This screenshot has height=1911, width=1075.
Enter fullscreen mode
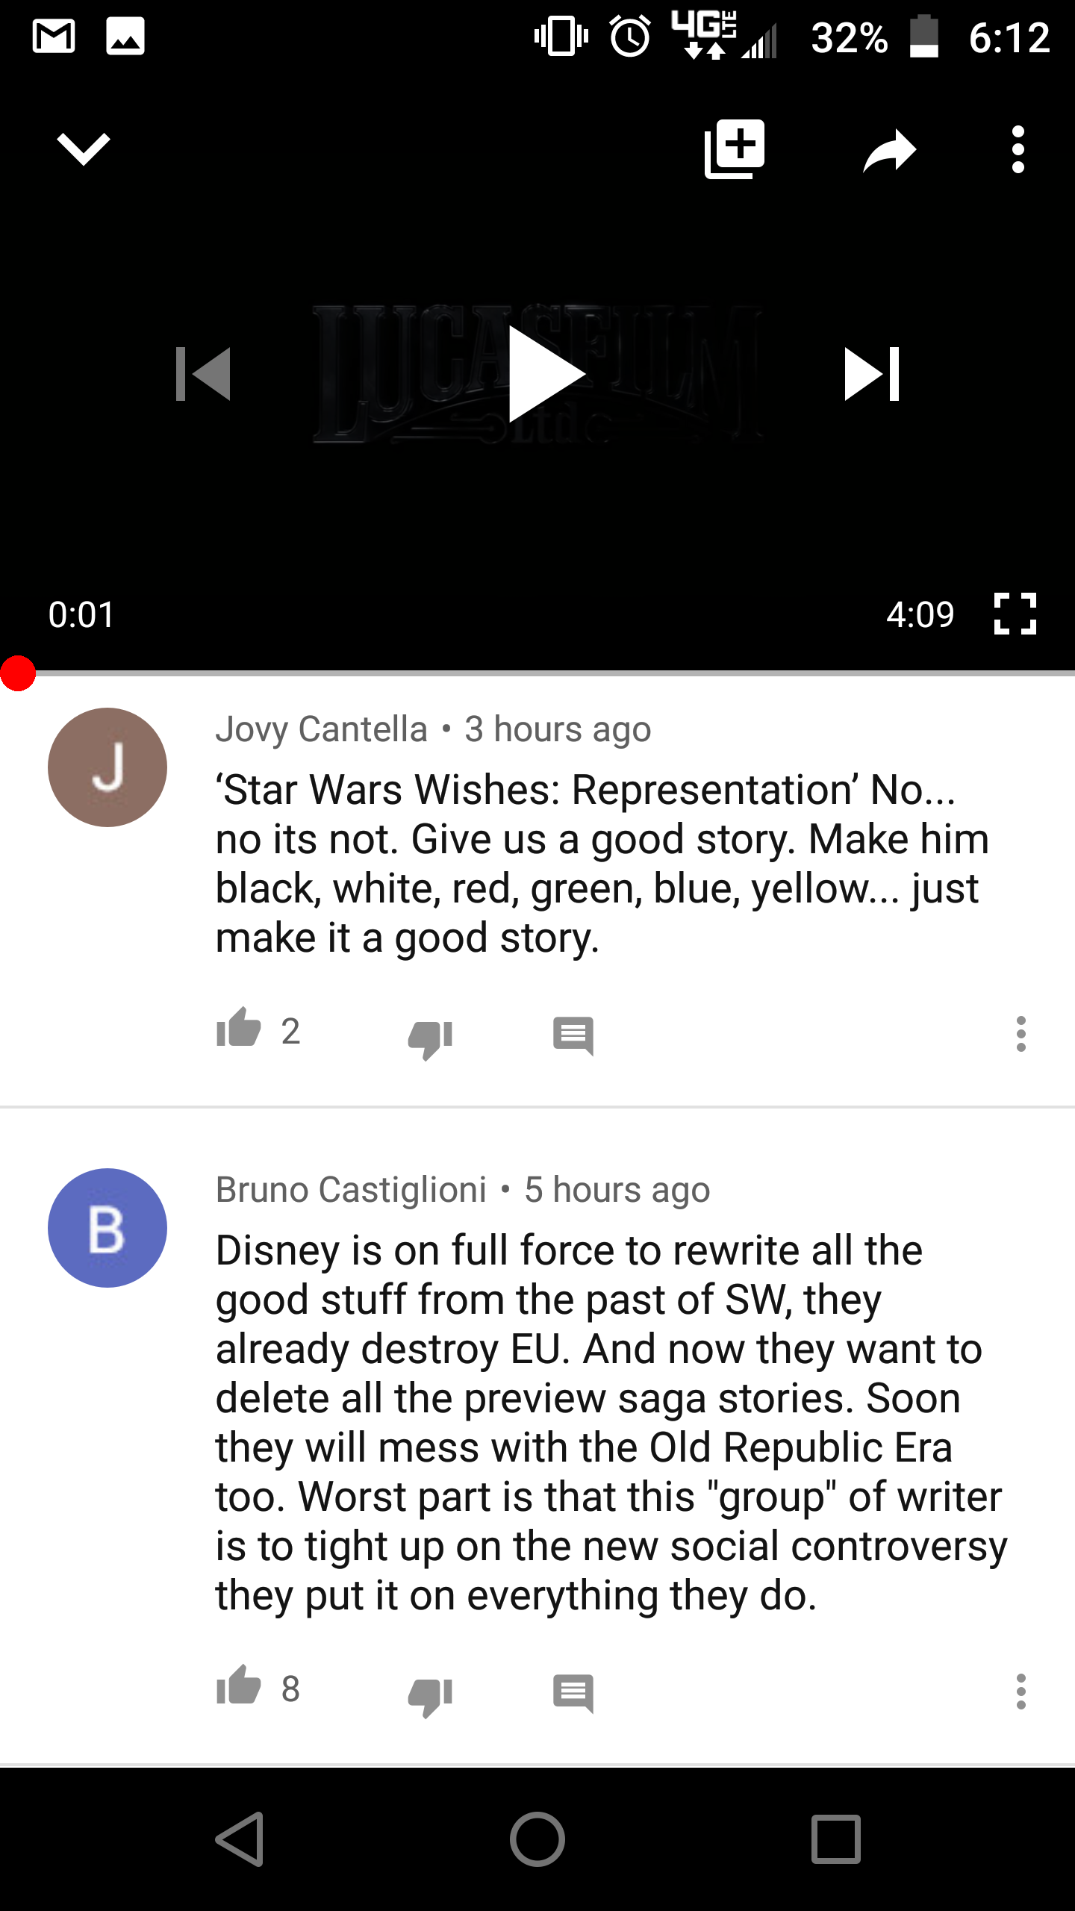[1015, 614]
